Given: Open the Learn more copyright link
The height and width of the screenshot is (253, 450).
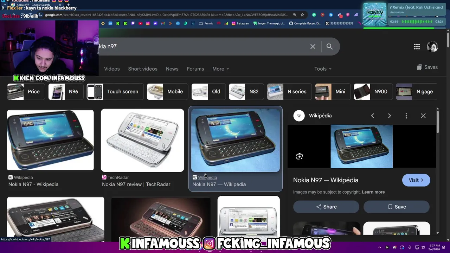Looking at the screenshot, I should [373, 192].
